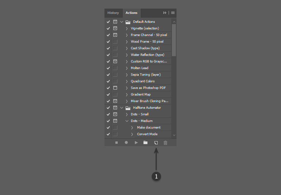This screenshot has width=281, height=195.
Task: Toggle dialog control for Halftone Automator set
Action: point(115,108)
